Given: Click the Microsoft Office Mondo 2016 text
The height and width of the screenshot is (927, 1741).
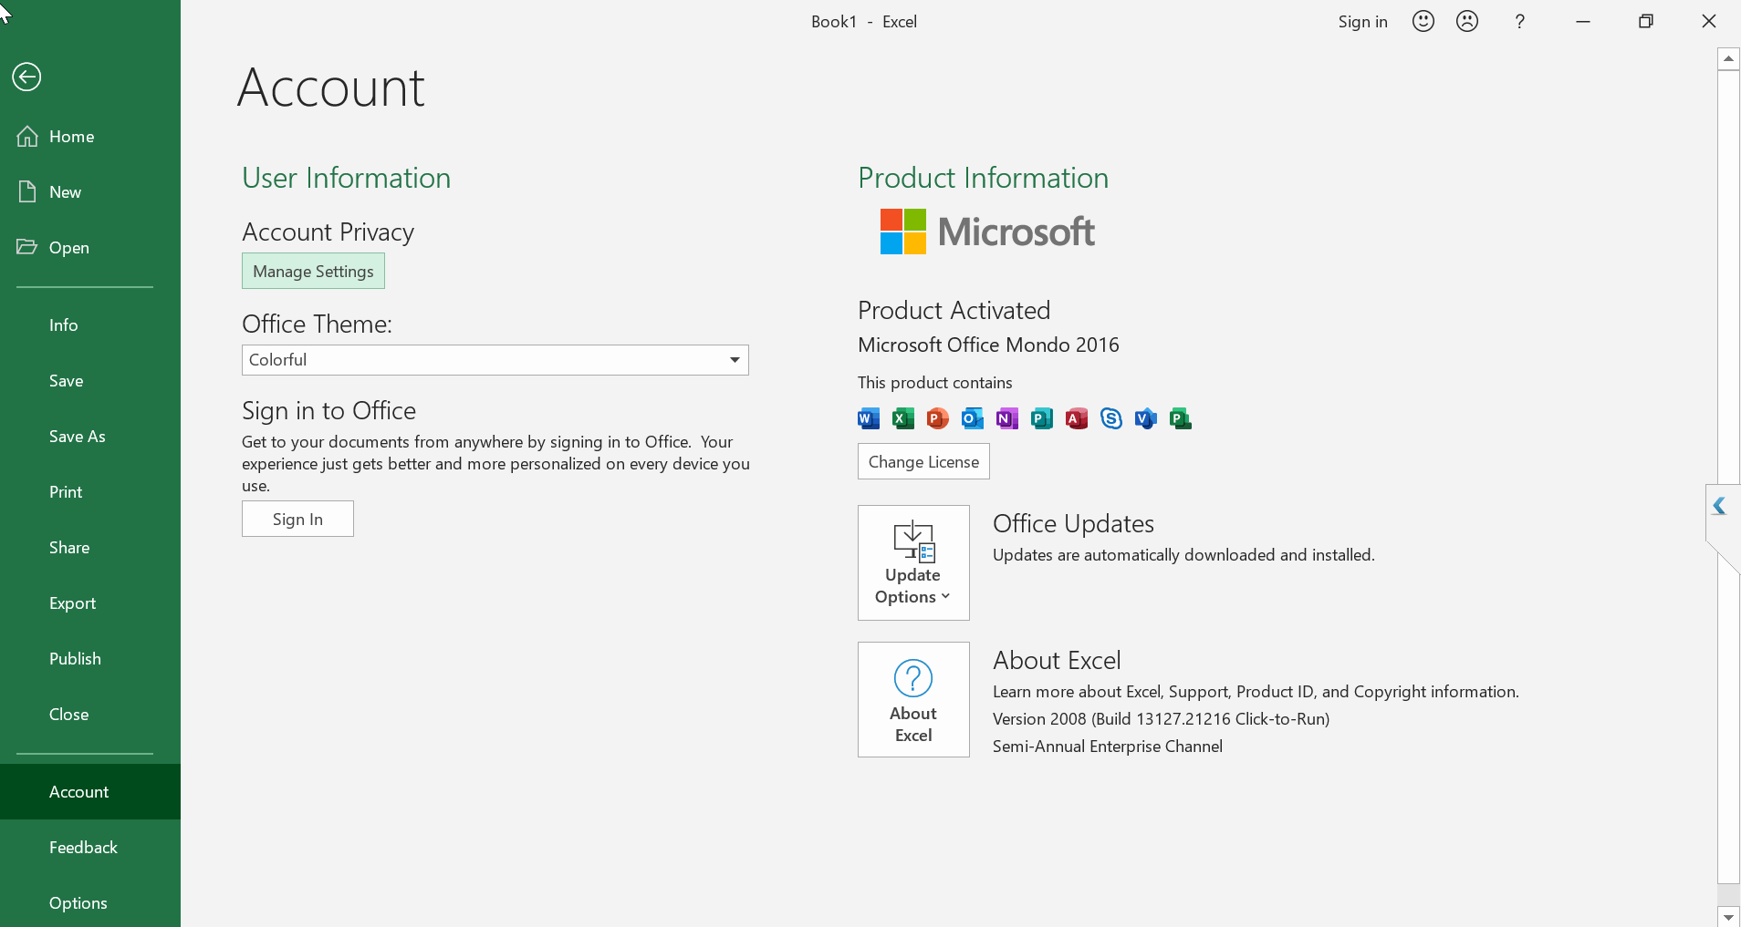Looking at the screenshot, I should tap(988, 345).
